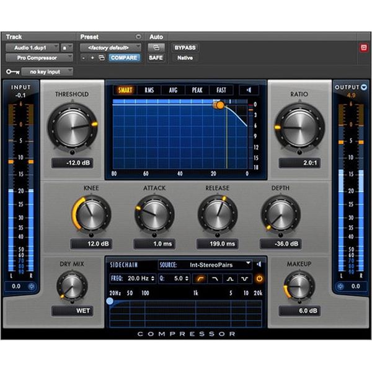Image resolution: width=372 pixels, height=372 pixels.
Task: Open the insert position 'a' dropdown
Action: pyautogui.click(x=67, y=48)
